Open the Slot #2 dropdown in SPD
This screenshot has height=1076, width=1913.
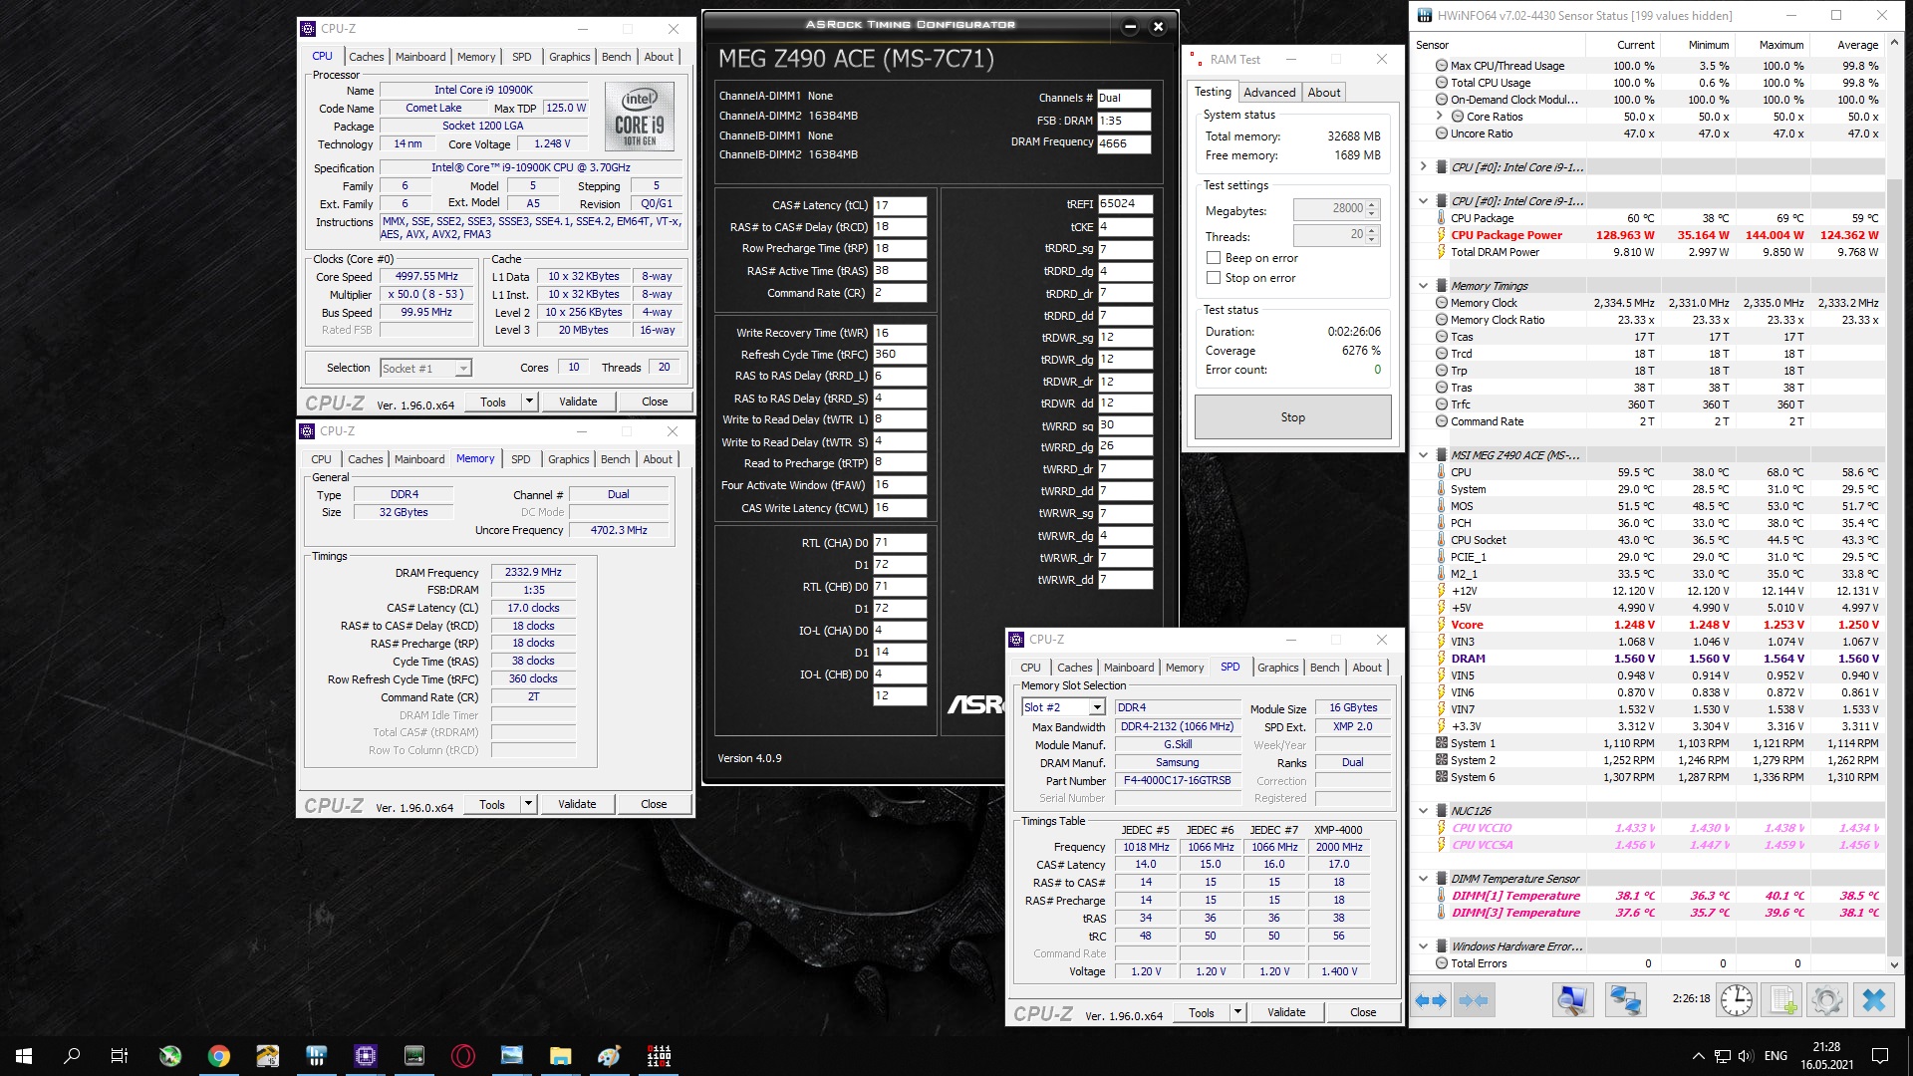[1097, 707]
